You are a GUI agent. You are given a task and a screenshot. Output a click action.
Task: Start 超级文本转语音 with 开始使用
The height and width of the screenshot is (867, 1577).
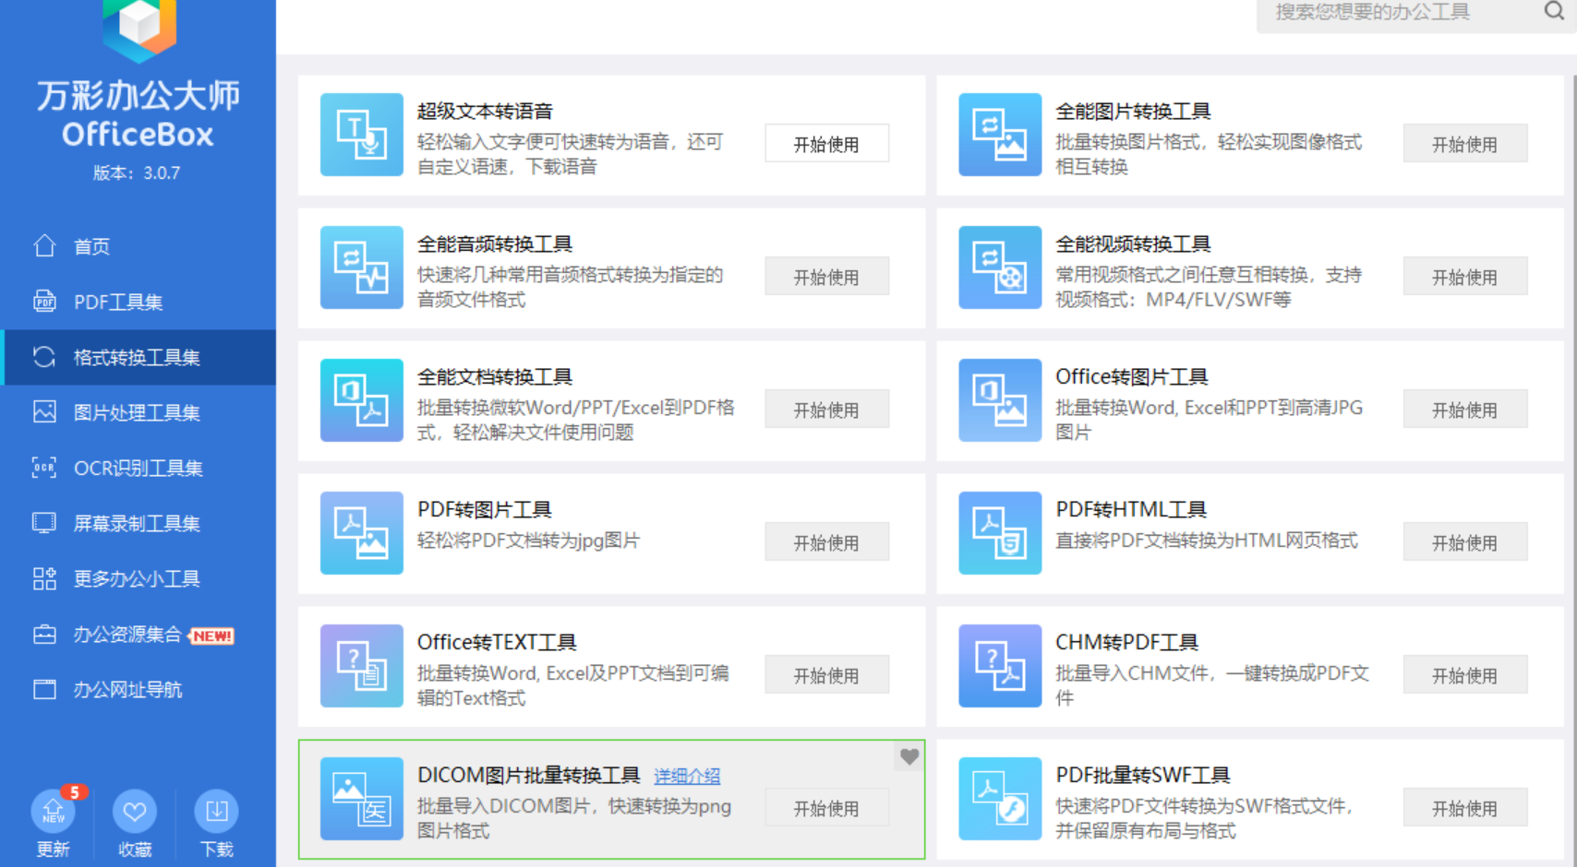[x=826, y=144]
